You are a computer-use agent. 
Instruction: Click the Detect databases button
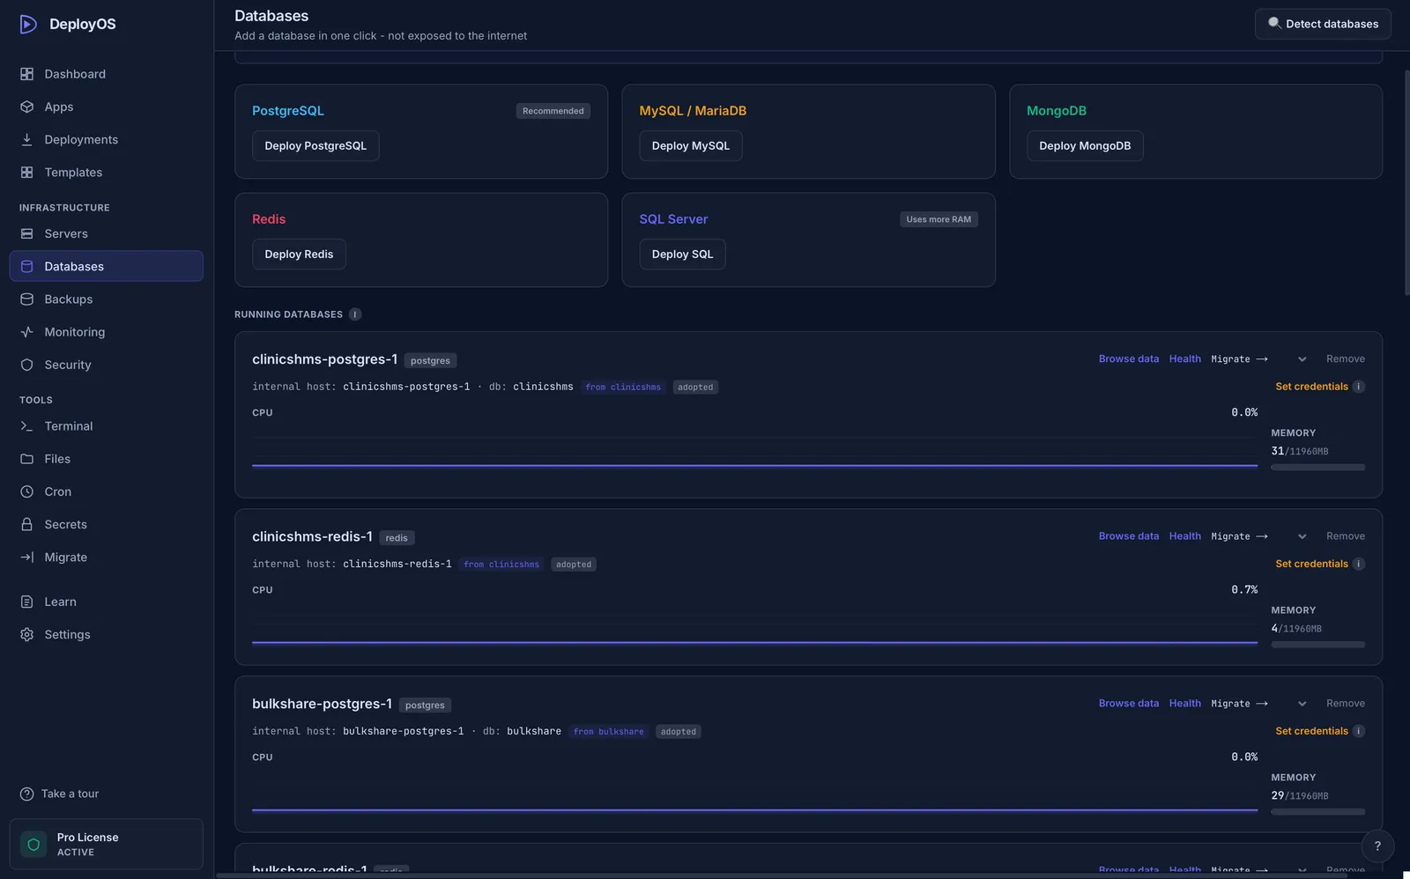pyautogui.click(x=1323, y=24)
